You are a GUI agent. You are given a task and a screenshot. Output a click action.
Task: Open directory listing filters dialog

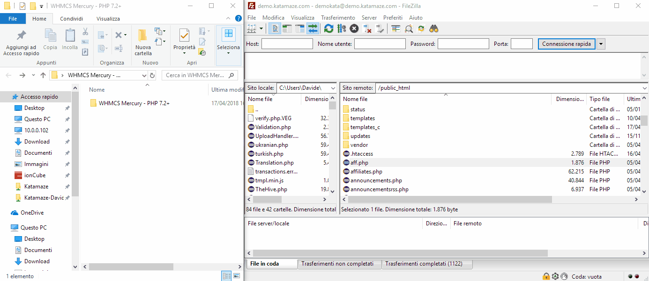click(396, 29)
